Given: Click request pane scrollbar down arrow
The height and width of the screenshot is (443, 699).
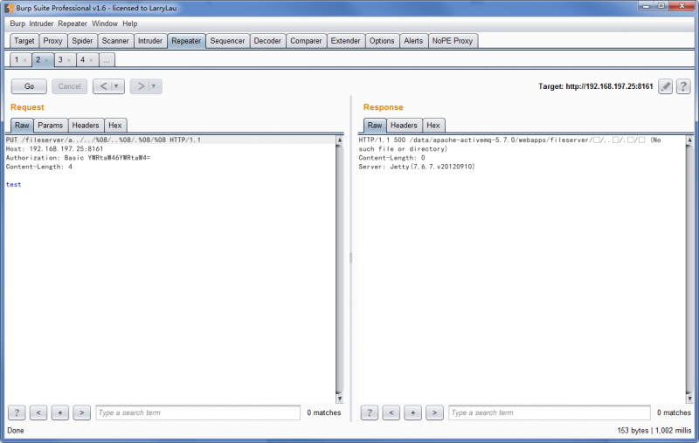Looking at the screenshot, I should click(x=339, y=399).
